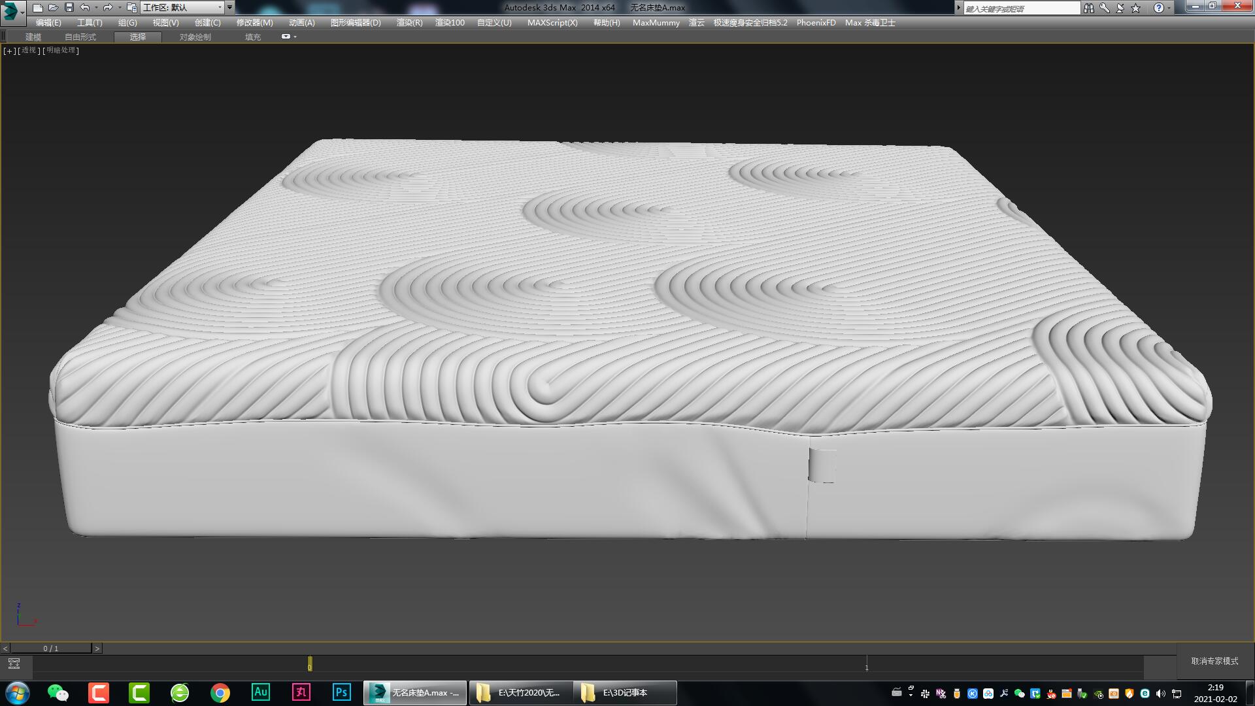Click the Undo icon

(84, 7)
